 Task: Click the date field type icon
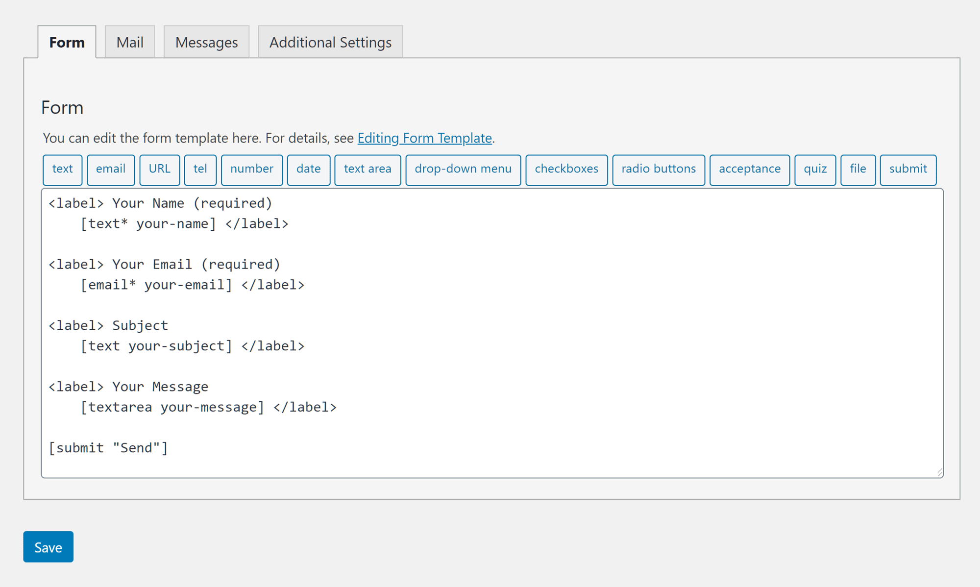tap(309, 169)
